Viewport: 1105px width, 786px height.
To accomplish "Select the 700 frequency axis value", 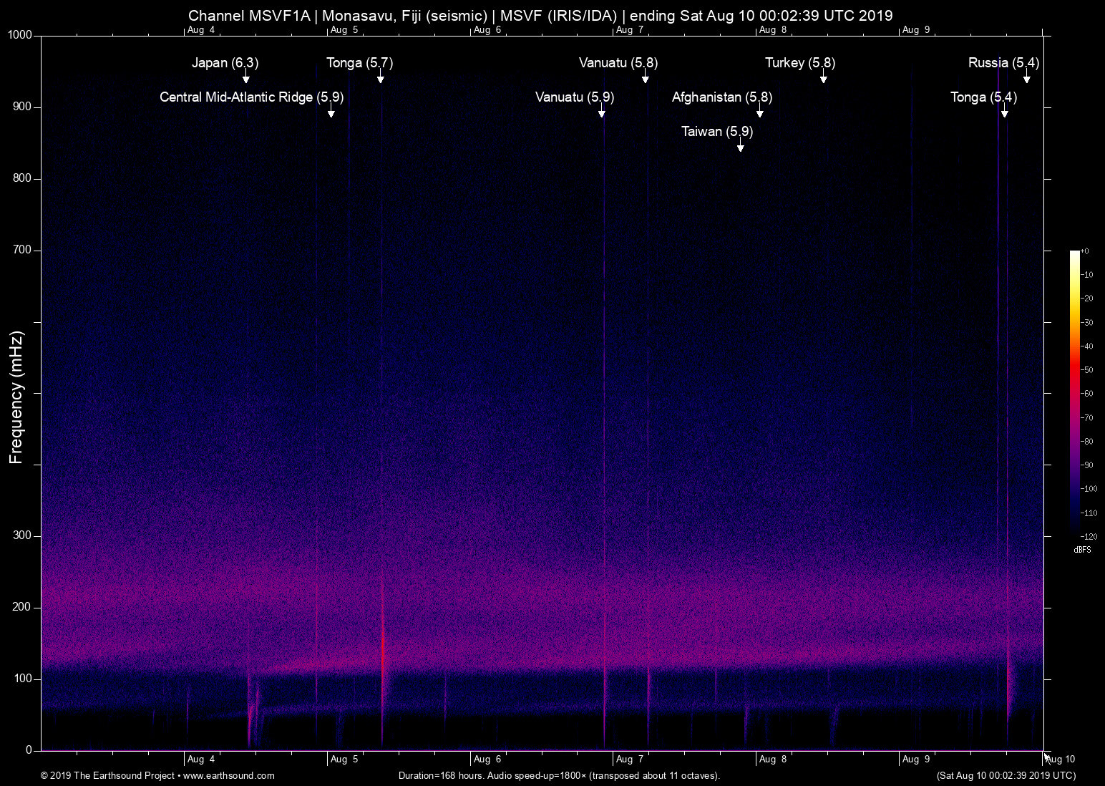I will click(23, 250).
